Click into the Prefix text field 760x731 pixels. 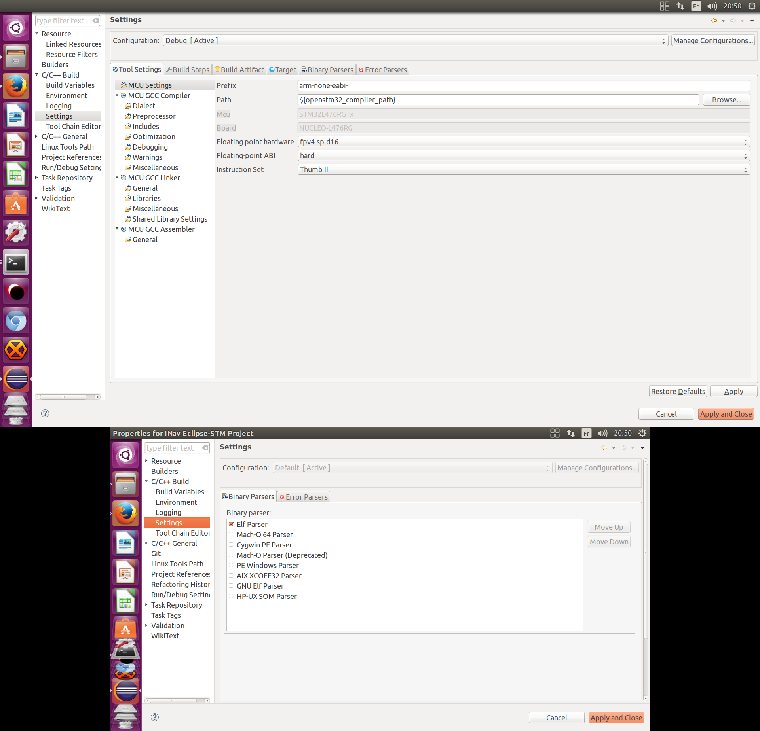[523, 86]
